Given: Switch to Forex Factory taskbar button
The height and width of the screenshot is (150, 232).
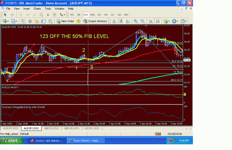Looking at the screenshot, I should [86, 141].
